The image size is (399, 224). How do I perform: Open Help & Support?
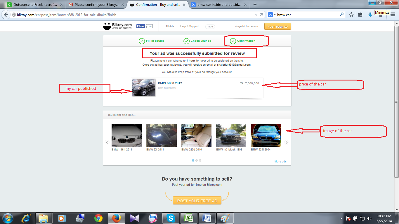tap(189, 26)
